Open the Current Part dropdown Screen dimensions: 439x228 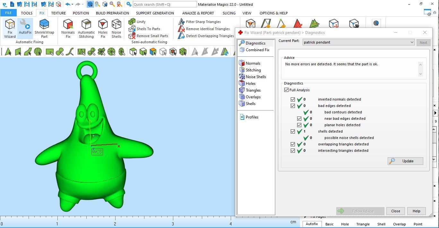[359, 42]
